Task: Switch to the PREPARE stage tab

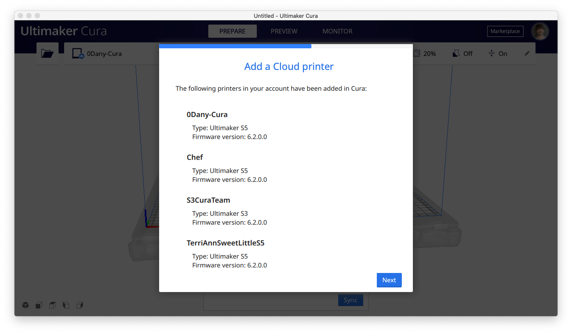Action: (x=232, y=31)
